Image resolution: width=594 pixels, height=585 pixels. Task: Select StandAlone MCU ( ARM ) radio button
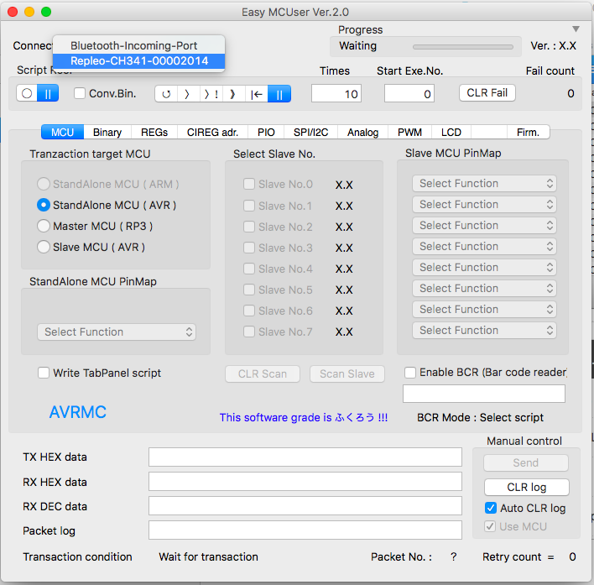pyautogui.click(x=44, y=184)
